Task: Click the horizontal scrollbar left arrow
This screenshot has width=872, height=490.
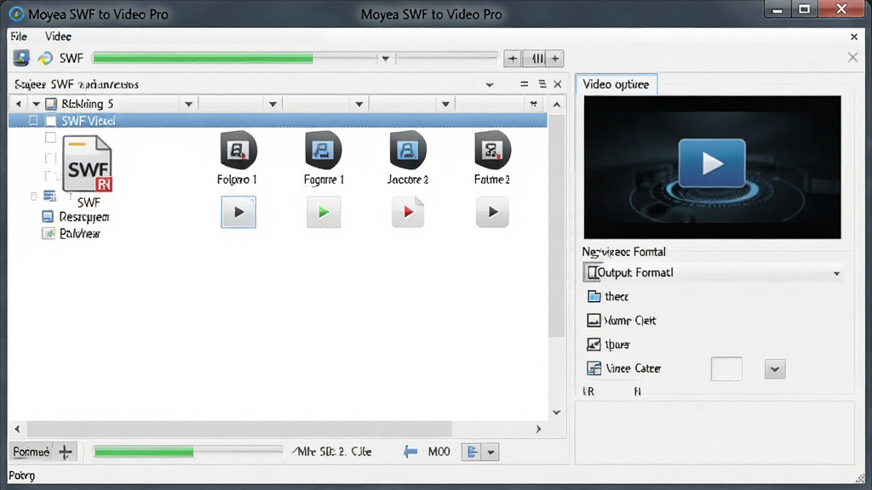Action: pos(17,429)
